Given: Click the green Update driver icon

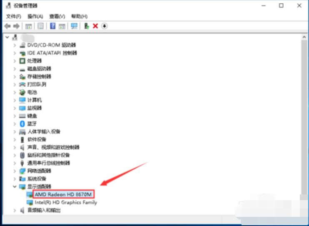Looking at the screenshot, I should point(87,26).
